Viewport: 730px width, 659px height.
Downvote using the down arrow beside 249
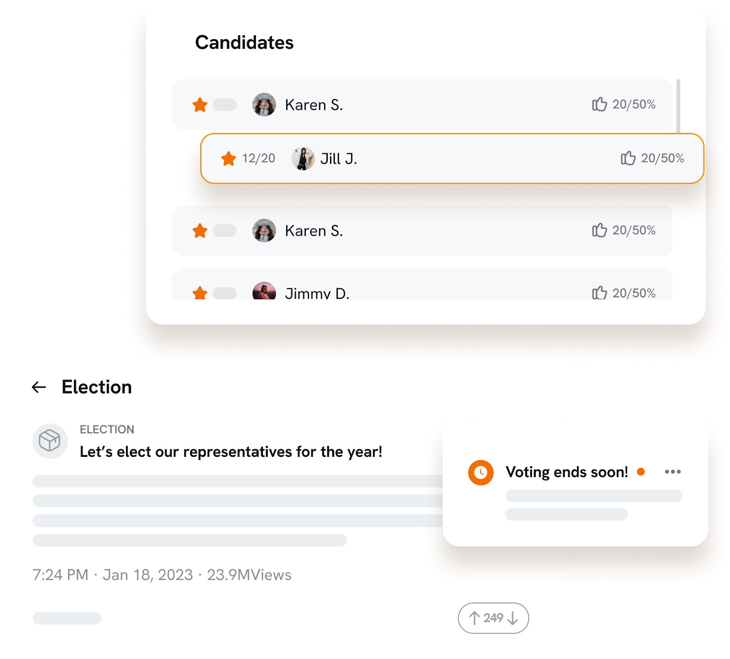[513, 618]
